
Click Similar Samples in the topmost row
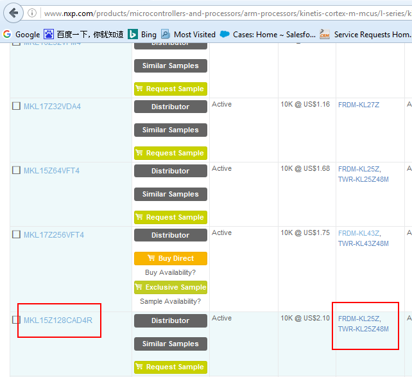pos(171,66)
